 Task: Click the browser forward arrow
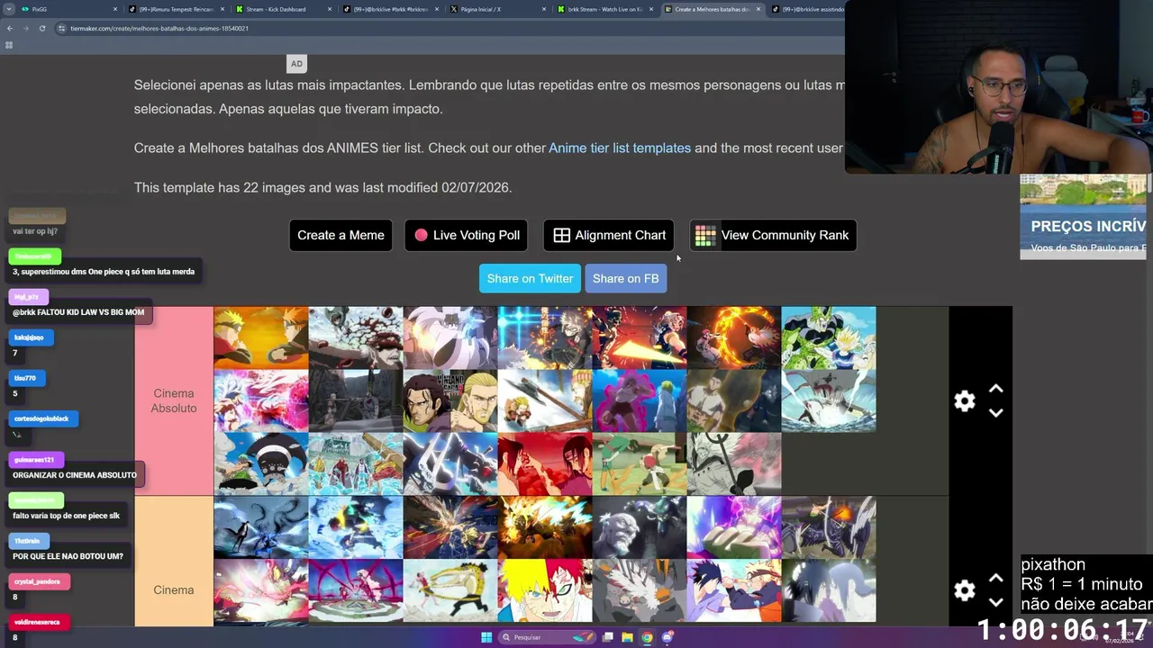point(26,28)
